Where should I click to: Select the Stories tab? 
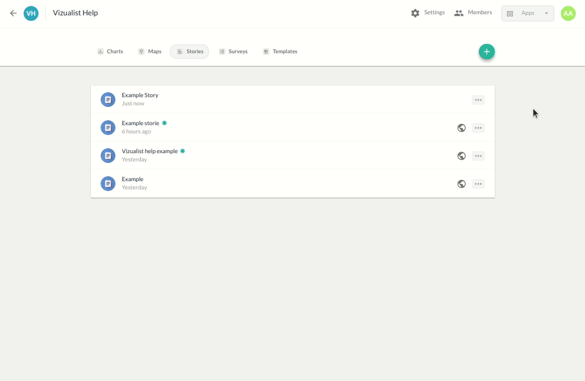pos(190,52)
